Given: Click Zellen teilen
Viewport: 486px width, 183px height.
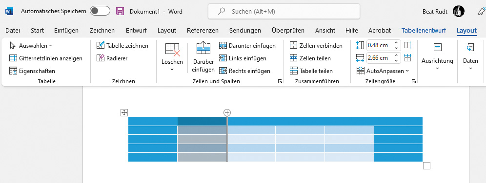Looking at the screenshot, I should point(310,58).
